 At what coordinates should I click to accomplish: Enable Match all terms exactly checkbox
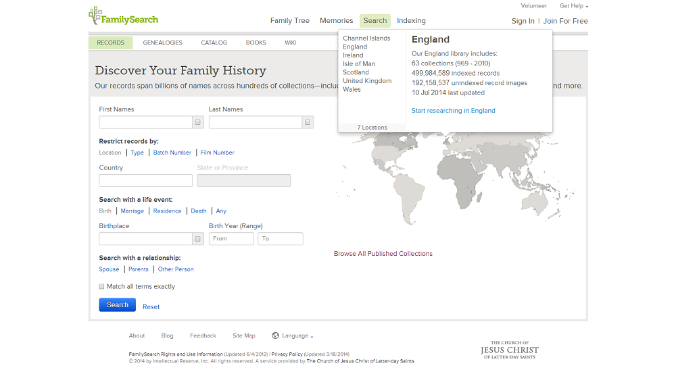pos(102,286)
